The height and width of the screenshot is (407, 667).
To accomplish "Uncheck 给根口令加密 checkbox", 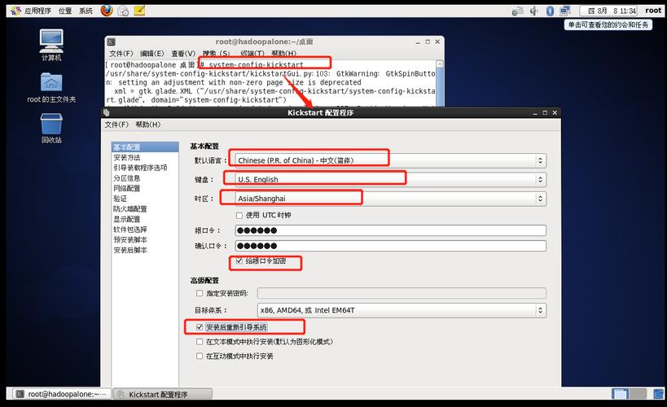I will coord(239,260).
